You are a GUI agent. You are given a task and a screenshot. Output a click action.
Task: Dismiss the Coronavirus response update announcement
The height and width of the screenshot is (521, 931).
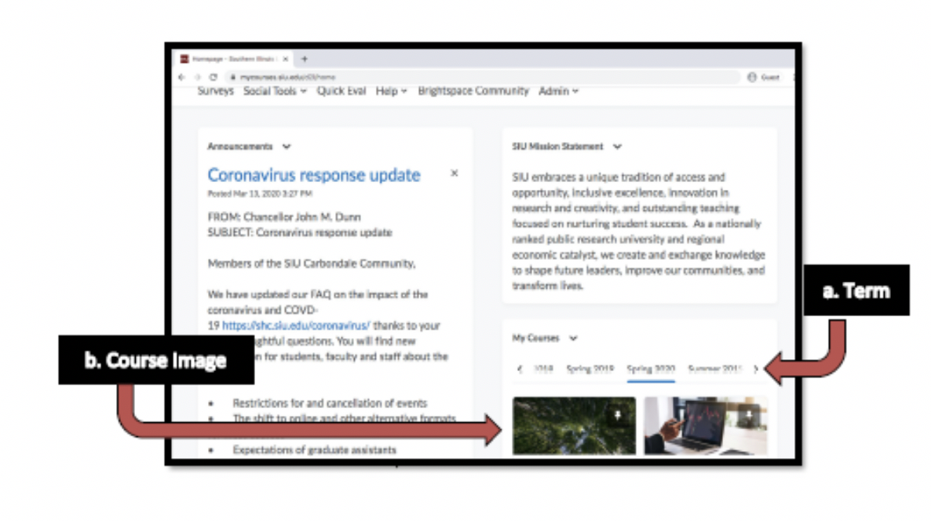click(454, 173)
